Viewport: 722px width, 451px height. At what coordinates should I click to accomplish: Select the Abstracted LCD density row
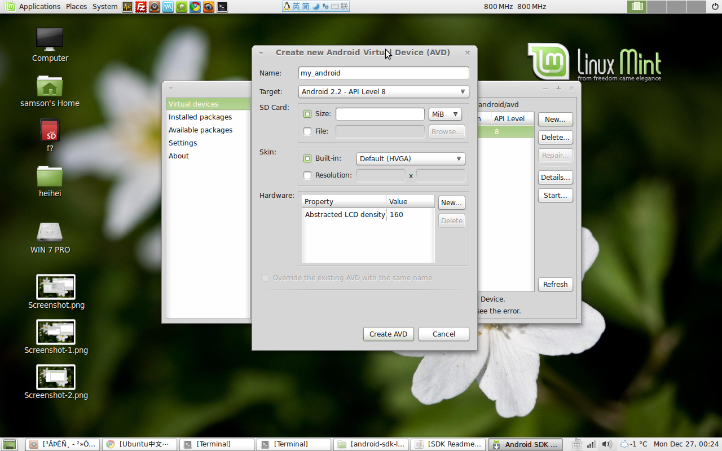pos(368,214)
